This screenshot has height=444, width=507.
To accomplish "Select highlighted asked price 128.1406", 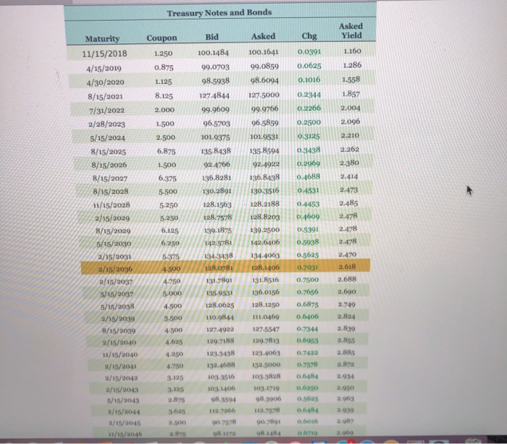I will point(266,268).
